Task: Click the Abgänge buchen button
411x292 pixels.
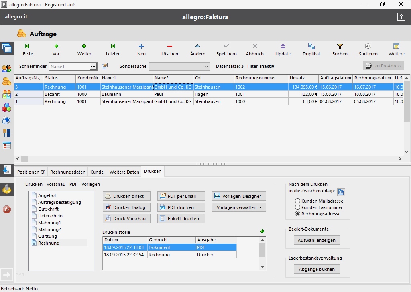Action: [x=317, y=269]
